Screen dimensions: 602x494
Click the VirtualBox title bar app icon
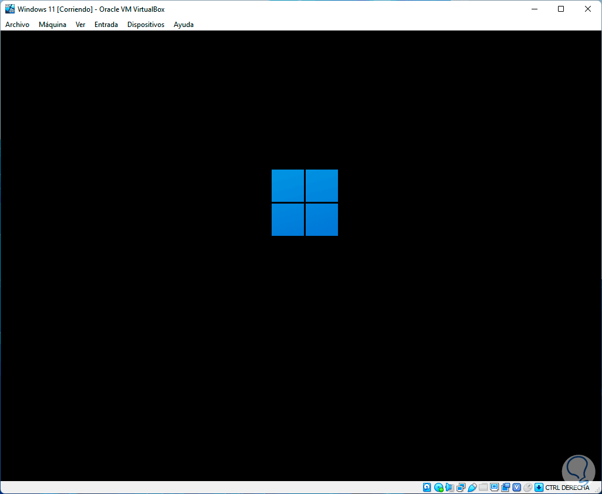tap(9, 9)
